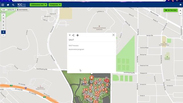This screenshot has width=183, height=103.
Task: Share the SAUT location
Action: (x=73, y=35)
